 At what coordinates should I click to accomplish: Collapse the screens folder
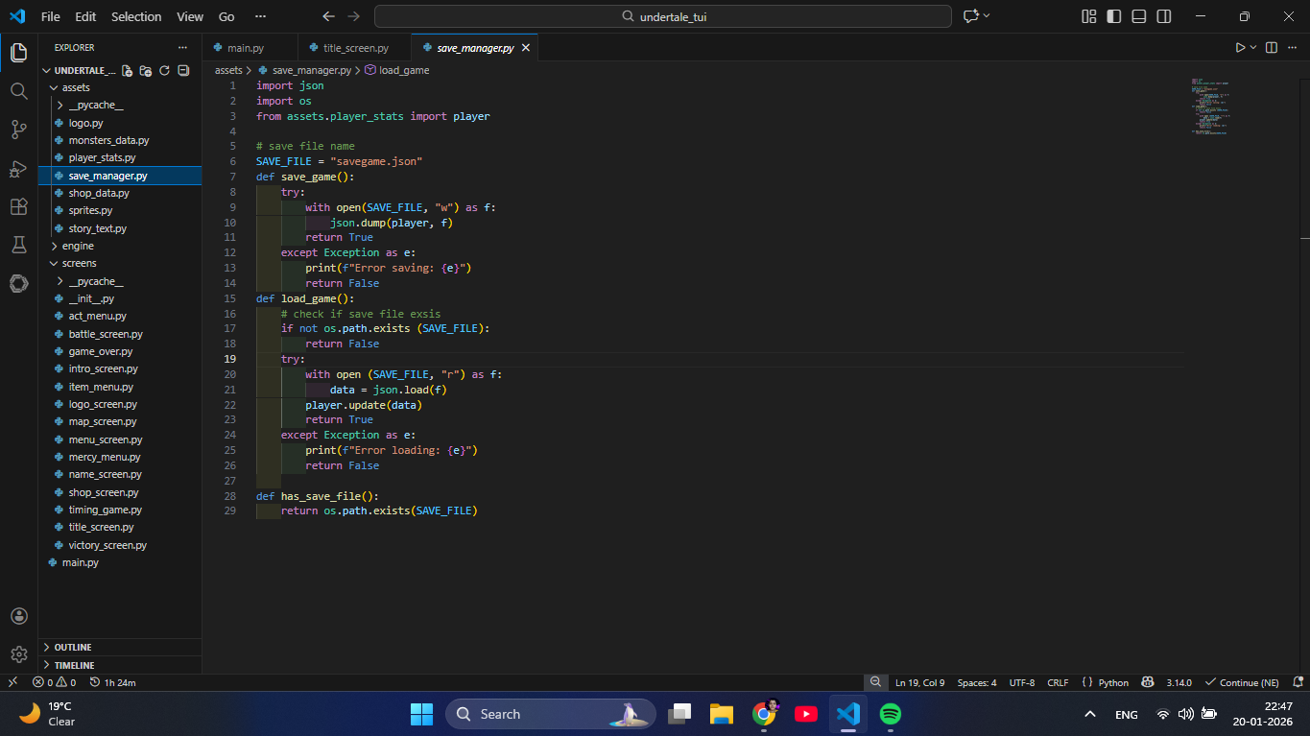(x=79, y=263)
